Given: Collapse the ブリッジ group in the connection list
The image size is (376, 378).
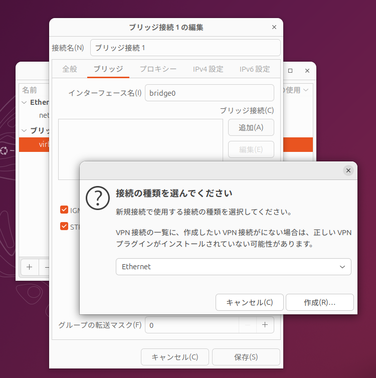Looking at the screenshot, I should pos(24,131).
